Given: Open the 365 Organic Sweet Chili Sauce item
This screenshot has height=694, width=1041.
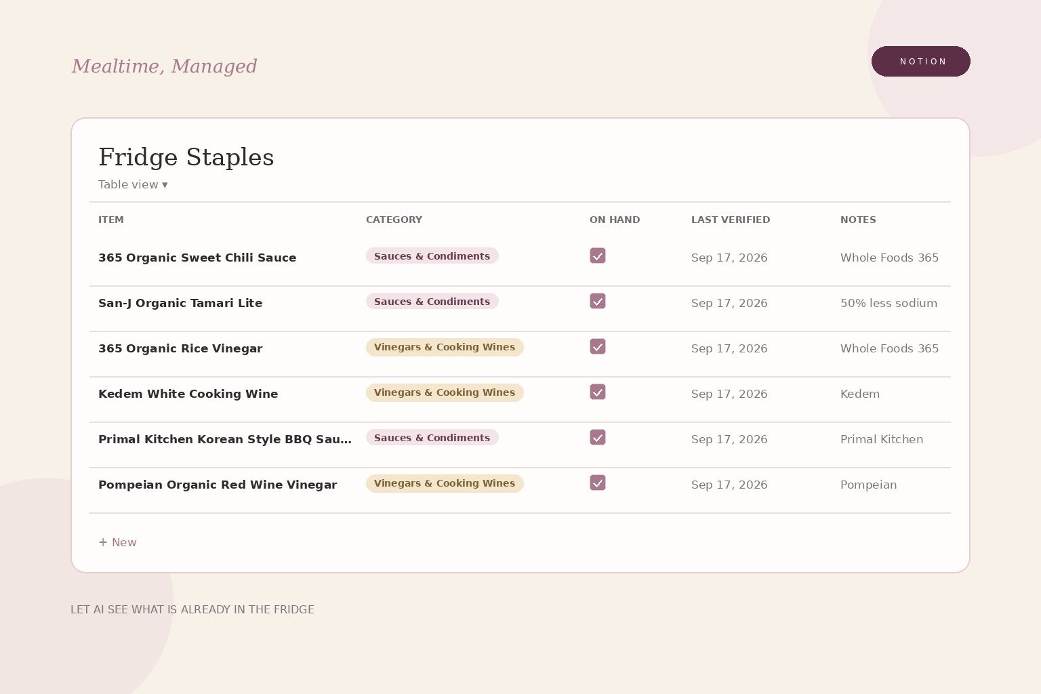Looking at the screenshot, I should [x=197, y=258].
